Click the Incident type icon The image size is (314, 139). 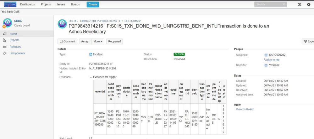pos(91,54)
